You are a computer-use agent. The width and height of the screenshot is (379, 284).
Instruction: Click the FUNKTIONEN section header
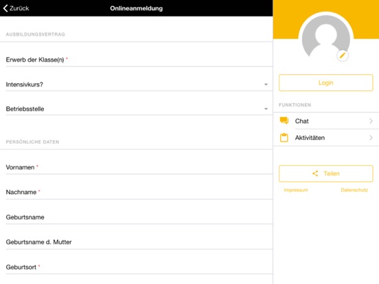click(x=295, y=105)
